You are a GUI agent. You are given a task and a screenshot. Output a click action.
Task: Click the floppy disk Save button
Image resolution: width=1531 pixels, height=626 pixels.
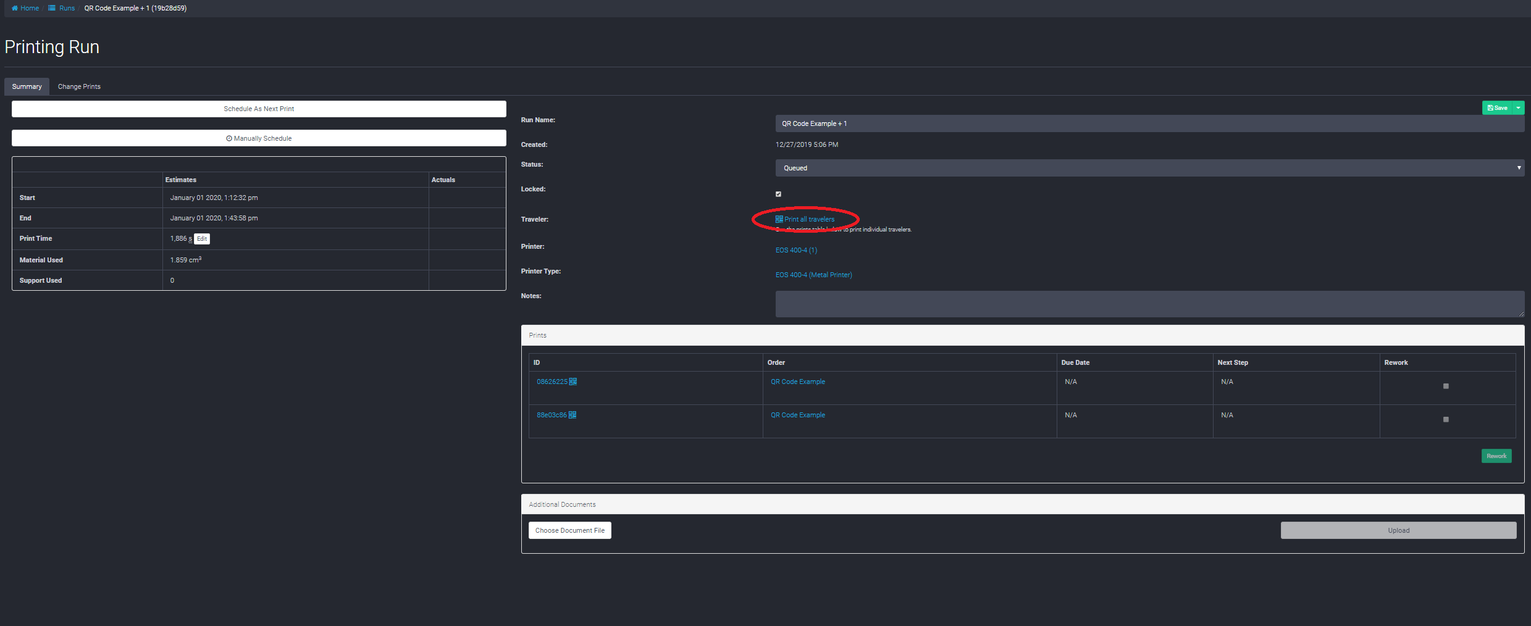(x=1498, y=108)
